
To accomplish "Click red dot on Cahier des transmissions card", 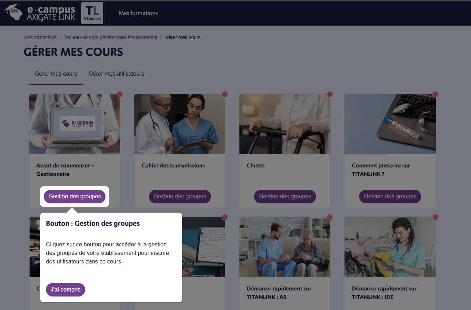I will click(225, 94).
